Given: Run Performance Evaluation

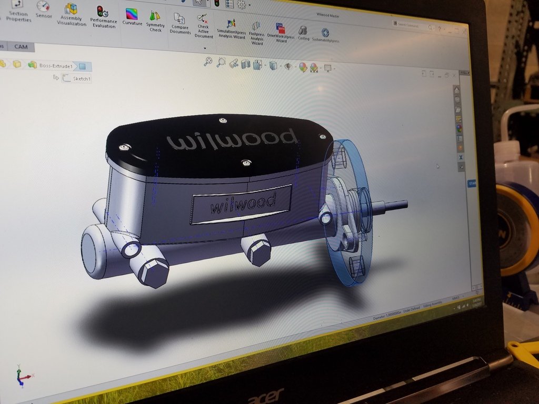Looking at the screenshot, I should 104,17.
